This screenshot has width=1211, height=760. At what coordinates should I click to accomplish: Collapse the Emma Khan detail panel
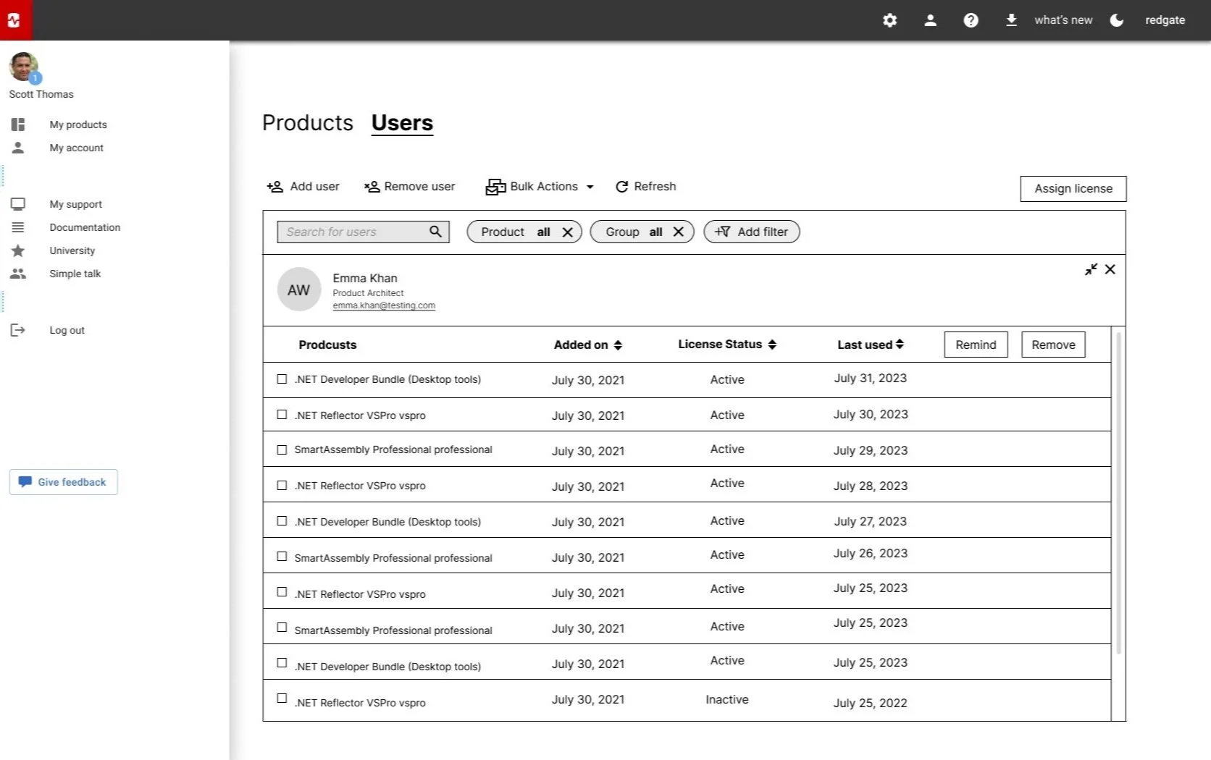[1091, 269]
